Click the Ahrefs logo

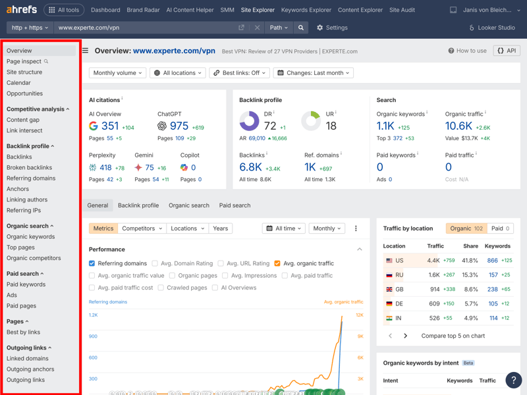21,10
